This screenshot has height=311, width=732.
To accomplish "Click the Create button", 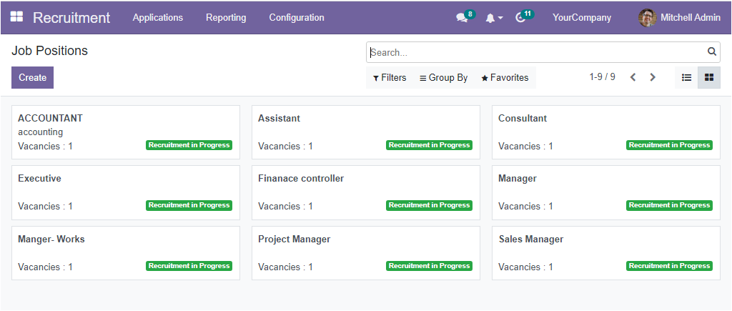I will [x=32, y=77].
